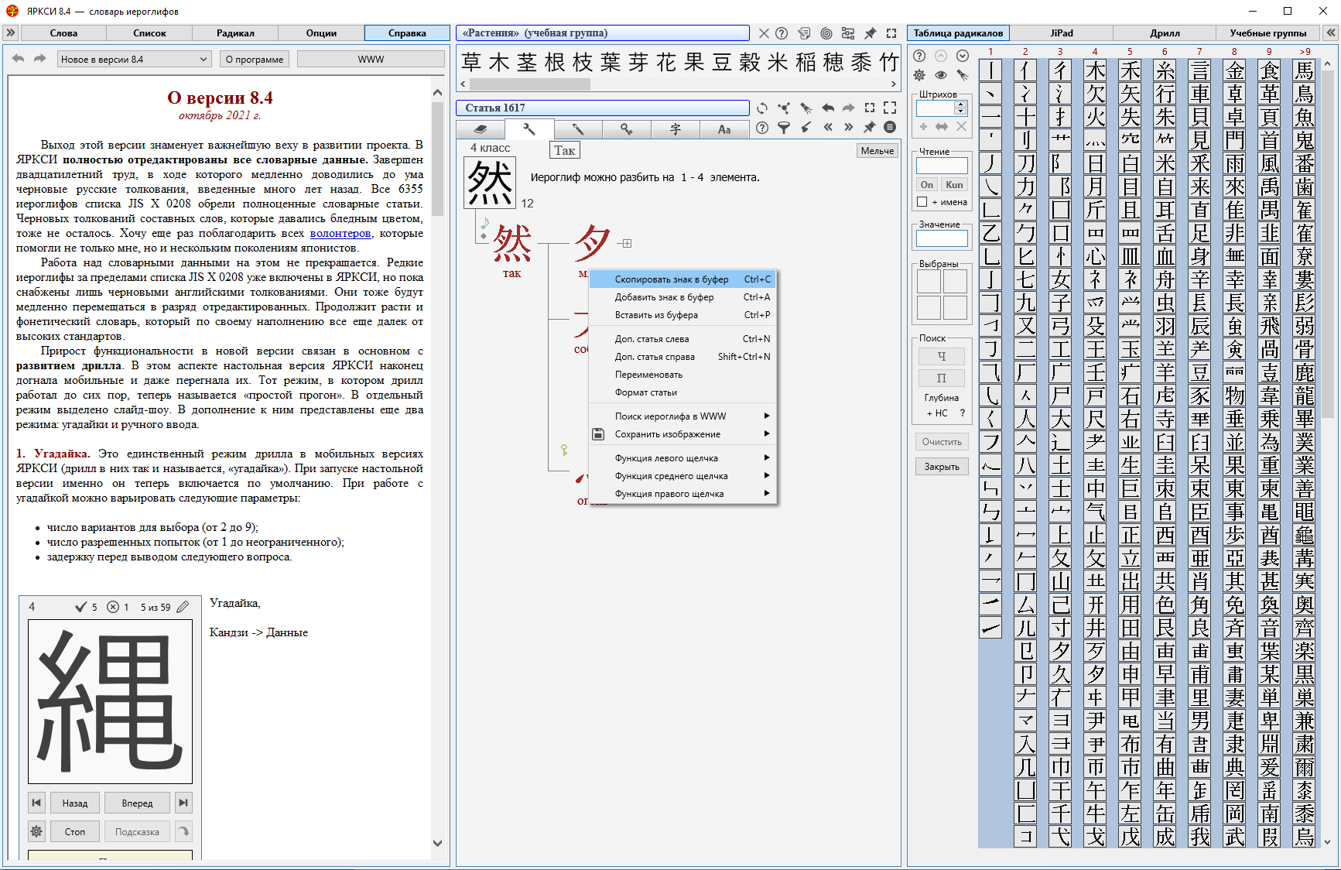Go back with the article undo arrow

[827, 108]
